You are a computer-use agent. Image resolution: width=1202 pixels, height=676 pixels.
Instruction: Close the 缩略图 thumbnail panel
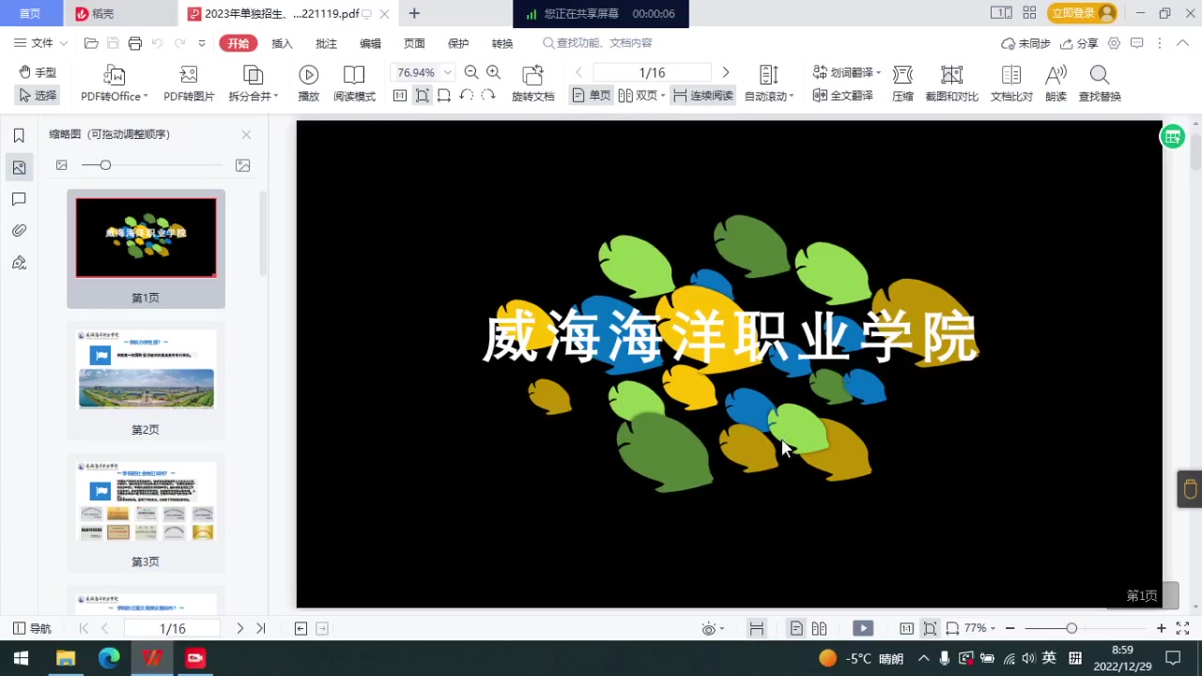point(246,134)
